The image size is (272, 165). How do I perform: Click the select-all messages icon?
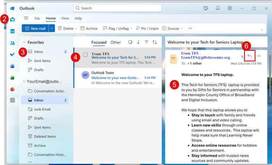[x=130, y=42]
